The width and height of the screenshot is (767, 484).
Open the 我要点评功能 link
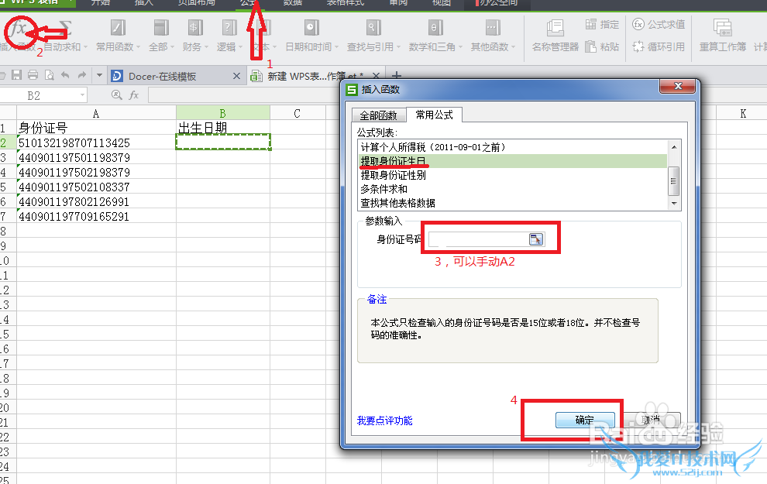384,420
